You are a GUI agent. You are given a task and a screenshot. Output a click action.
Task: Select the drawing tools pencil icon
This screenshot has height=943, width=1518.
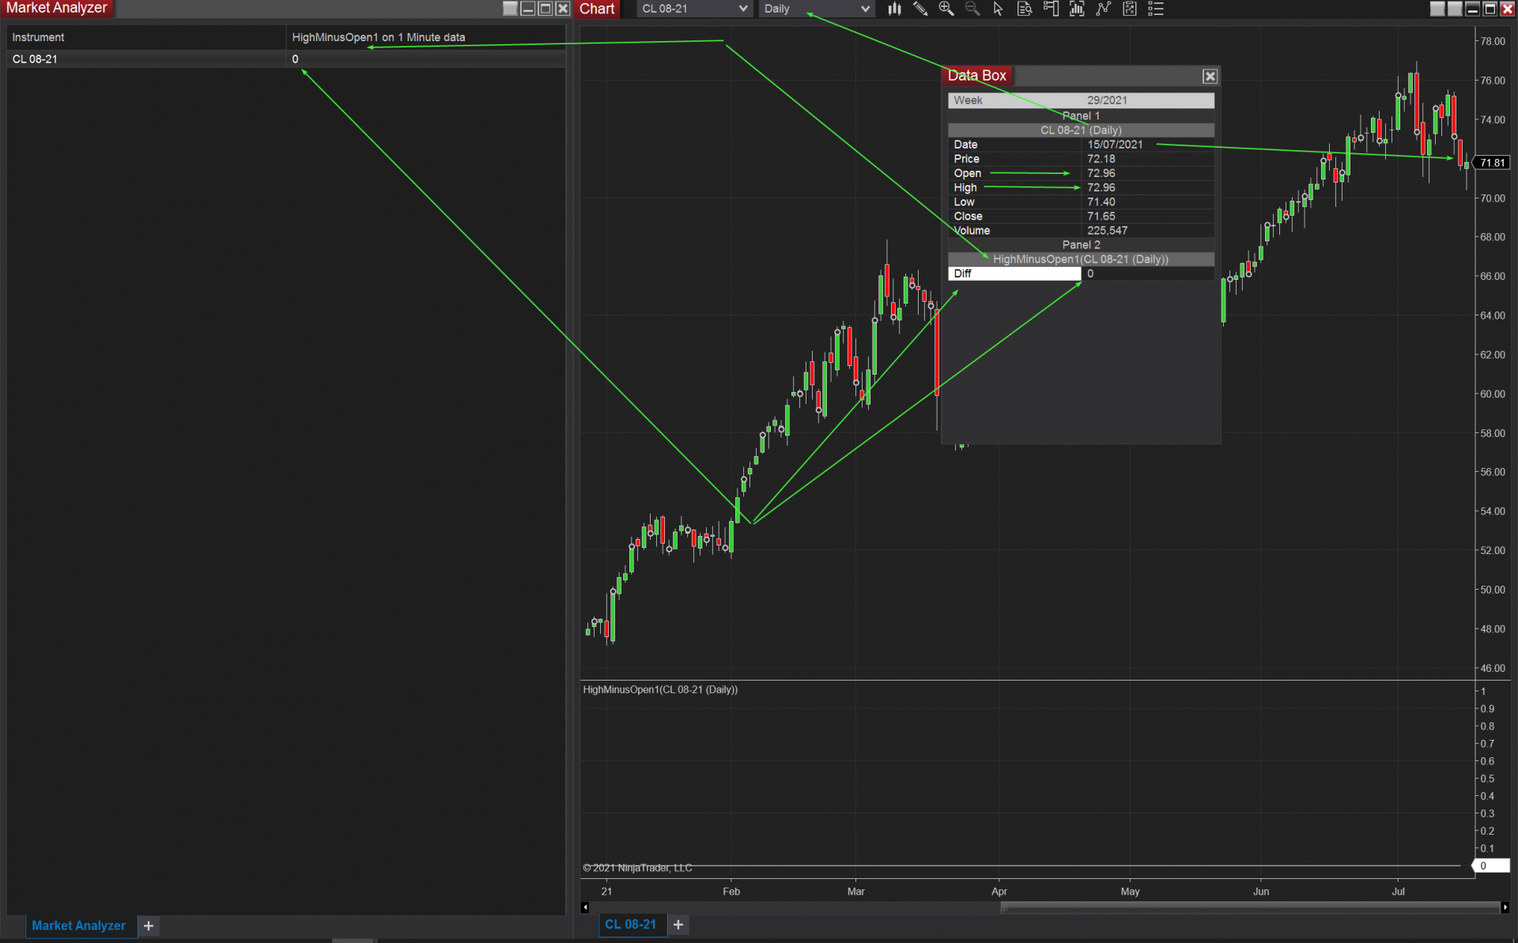[920, 9]
